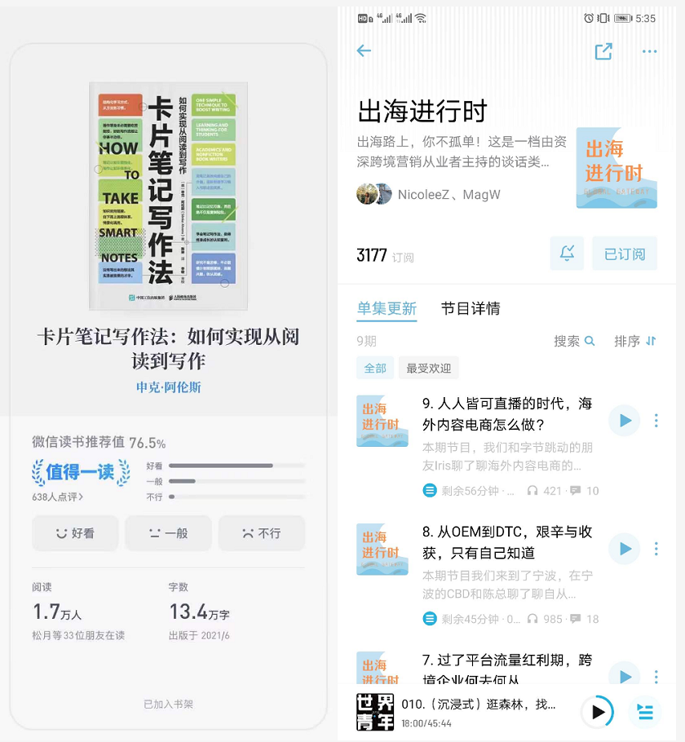The image size is (685, 742).
Task: Play episode 8 从OEM到DTC
Action: (624, 549)
